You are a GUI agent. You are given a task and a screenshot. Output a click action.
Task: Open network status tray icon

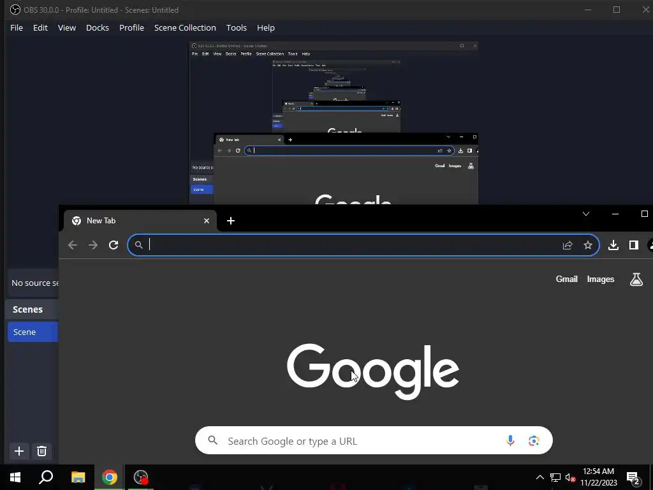pyautogui.click(x=555, y=477)
